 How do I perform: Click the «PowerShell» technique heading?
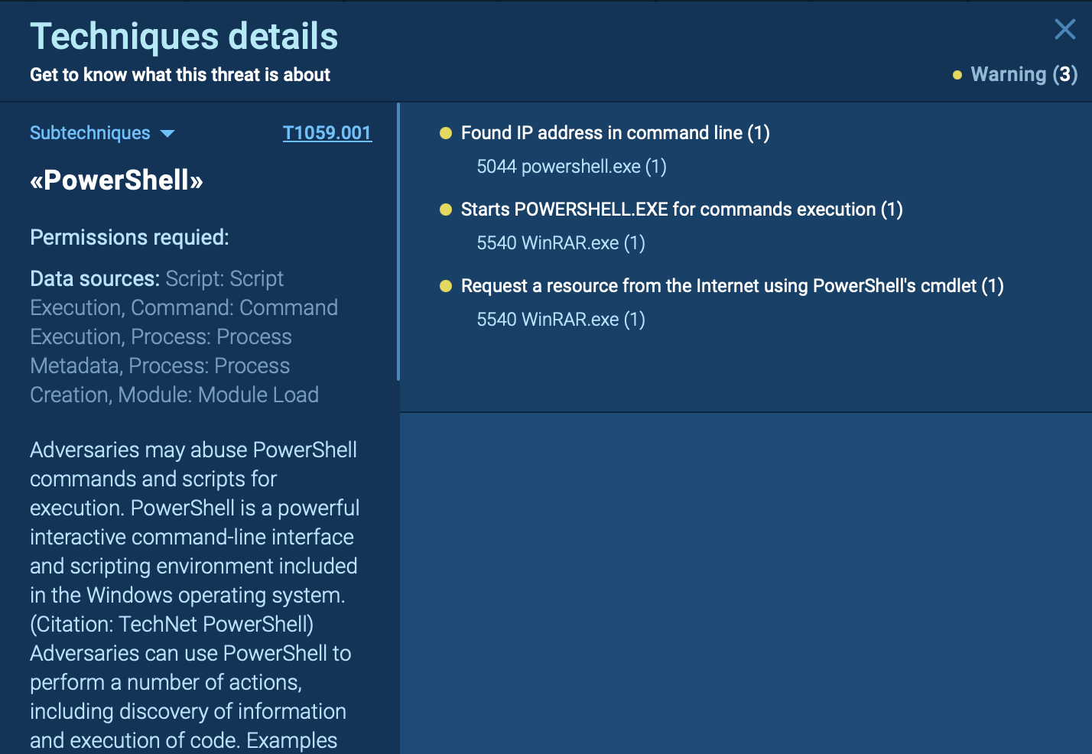pos(116,180)
